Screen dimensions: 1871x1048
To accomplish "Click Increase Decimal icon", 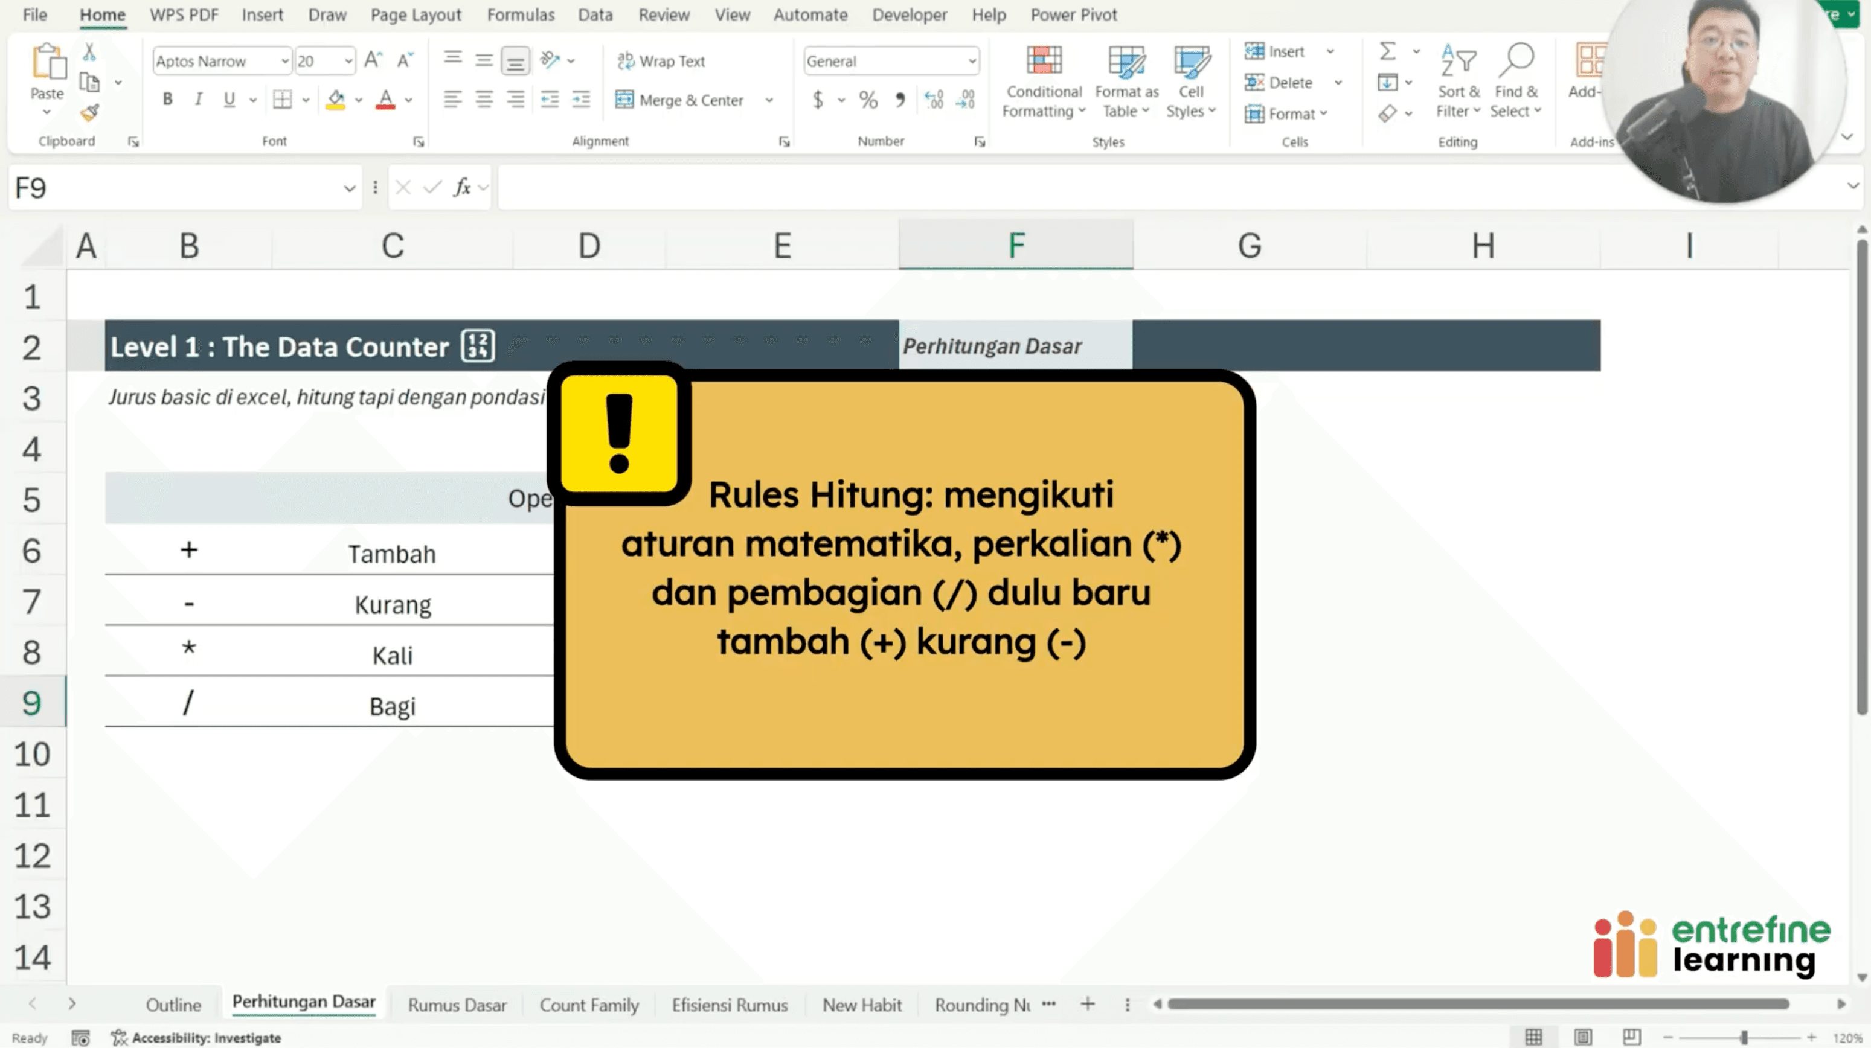I will click(933, 100).
